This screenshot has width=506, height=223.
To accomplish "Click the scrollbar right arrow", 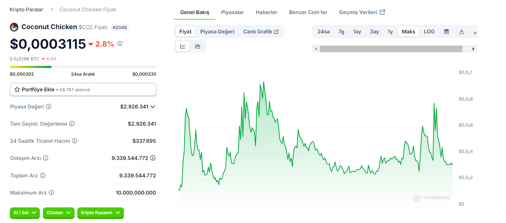I will pyautogui.click(x=473, y=49).
